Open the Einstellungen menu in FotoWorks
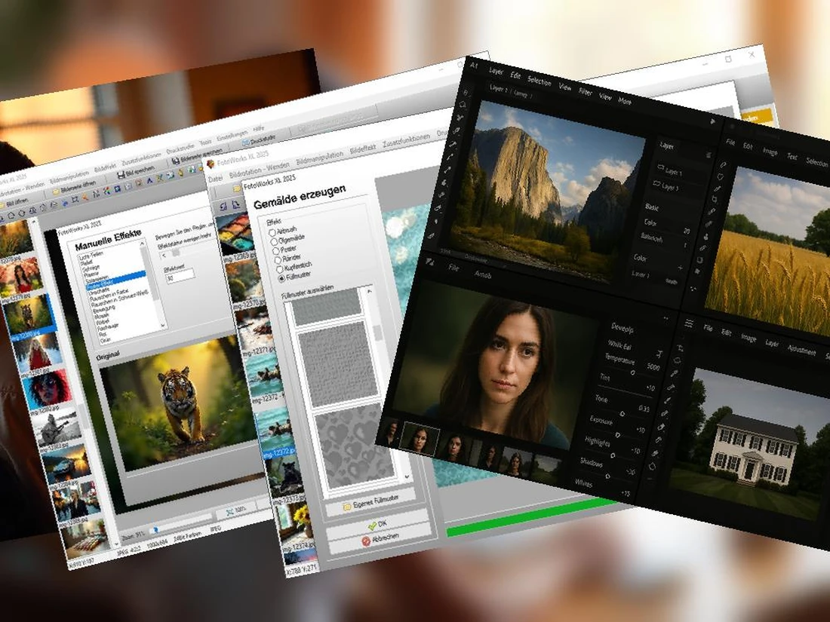The height and width of the screenshot is (622, 830). click(x=232, y=135)
